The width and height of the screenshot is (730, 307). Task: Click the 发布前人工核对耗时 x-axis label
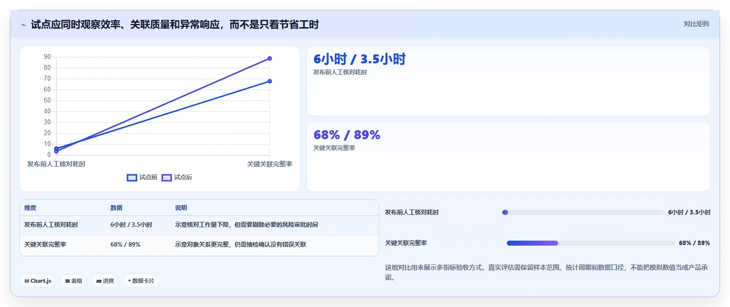pos(56,164)
